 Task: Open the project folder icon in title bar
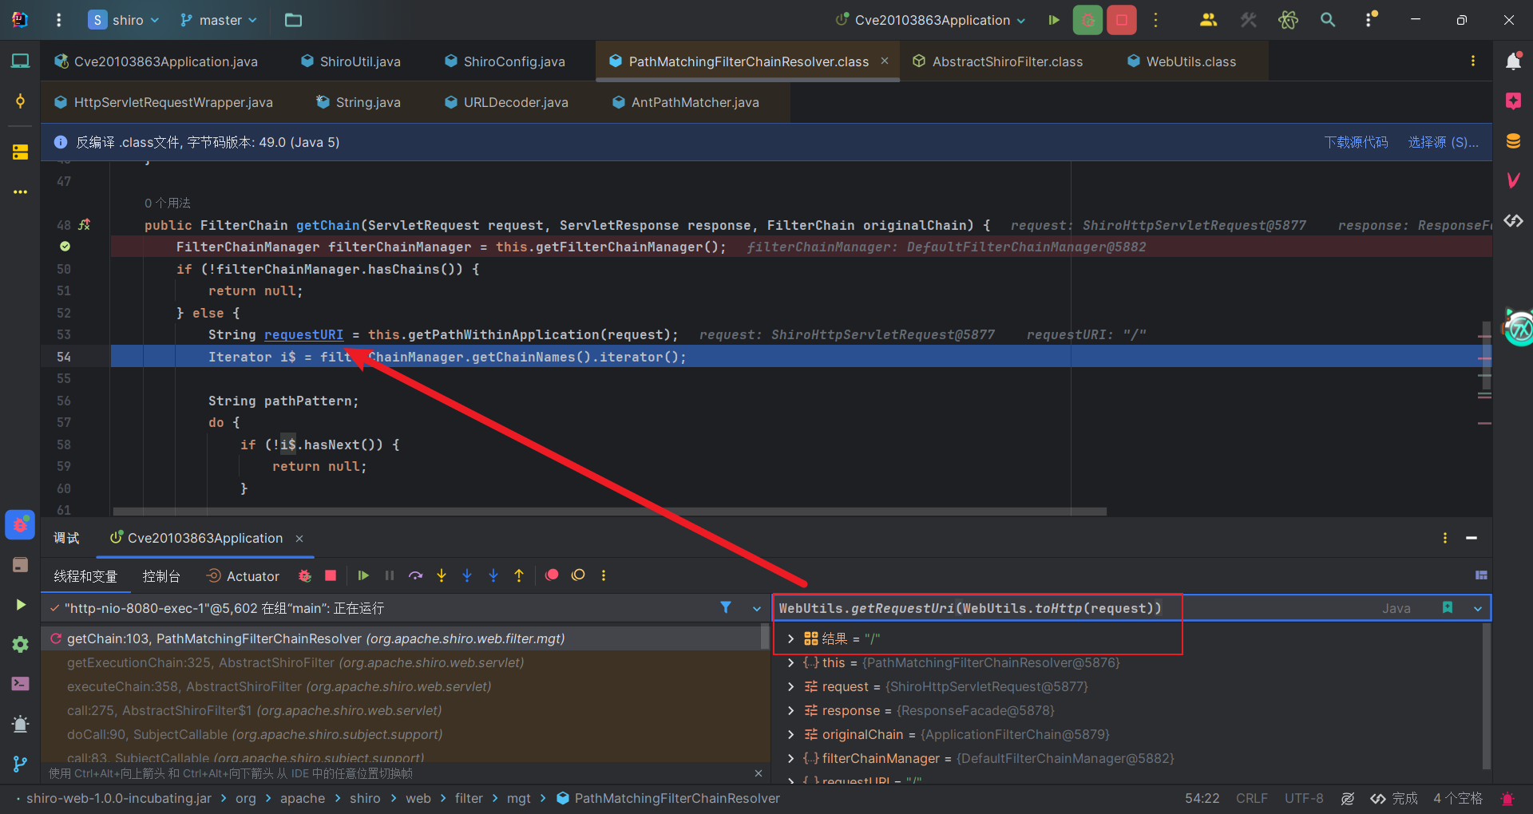293,20
